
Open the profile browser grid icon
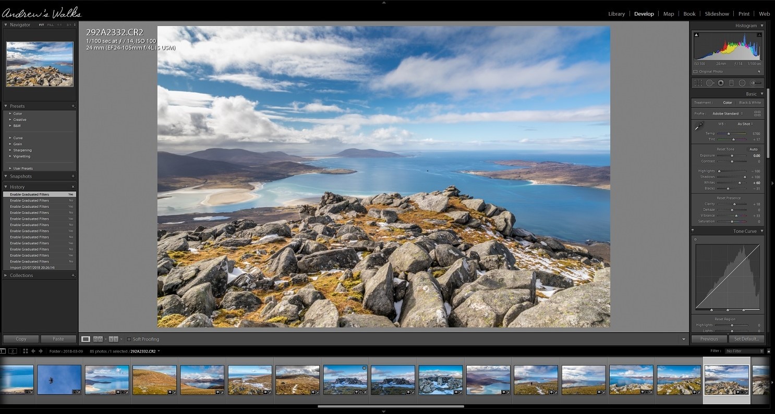[x=757, y=114]
